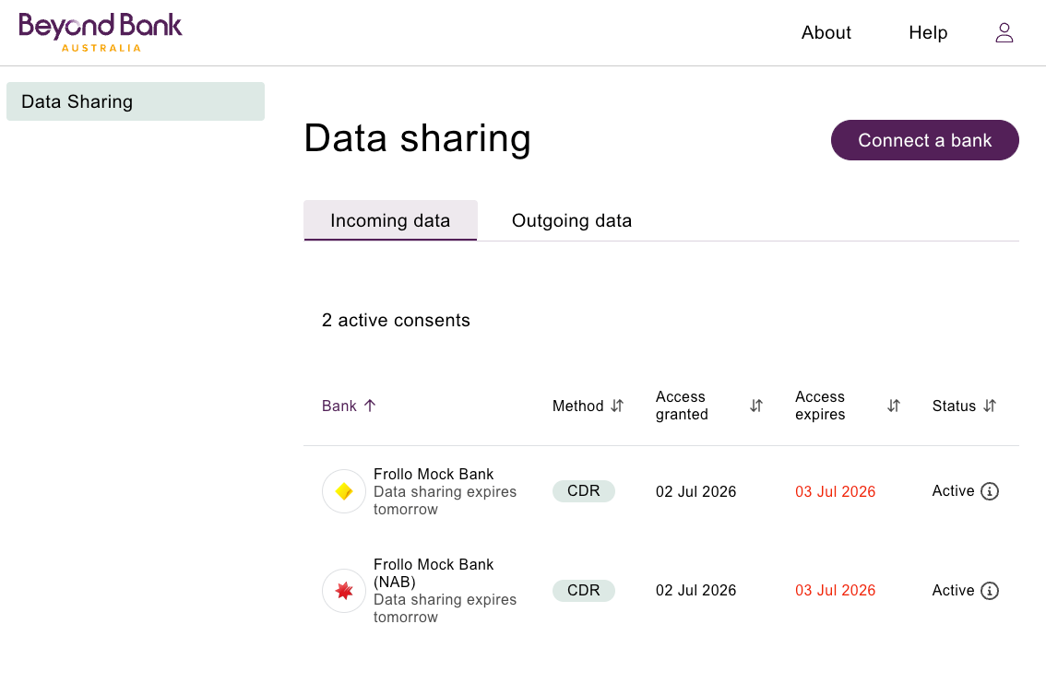Click the Connect a bank button
1046x683 pixels.
924,140
